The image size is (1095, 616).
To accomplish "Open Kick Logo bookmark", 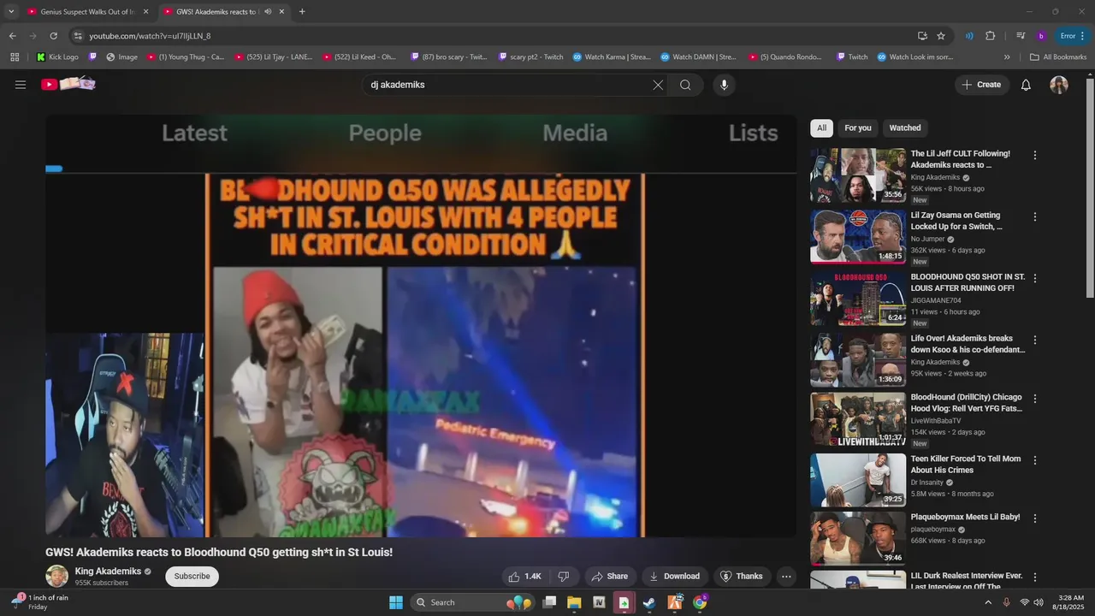I will click(x=57, y=57).
